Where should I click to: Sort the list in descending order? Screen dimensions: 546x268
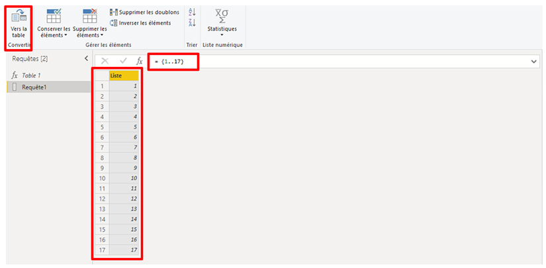tap(192, 23)
